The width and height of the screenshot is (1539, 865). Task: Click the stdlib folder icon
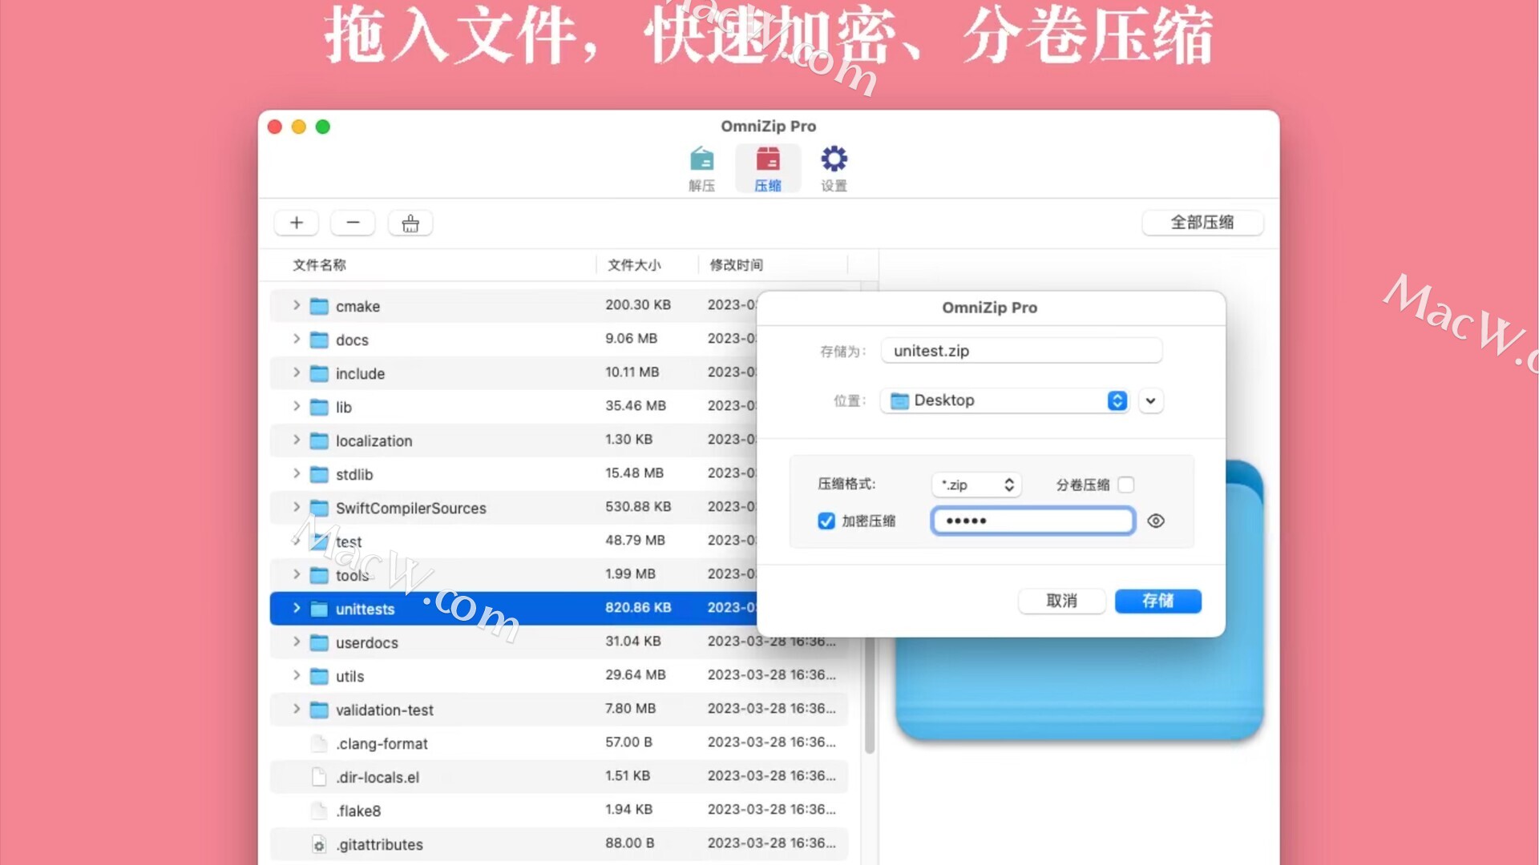319,474
